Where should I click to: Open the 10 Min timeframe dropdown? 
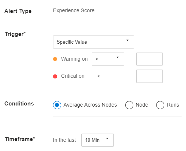(98, 140)
